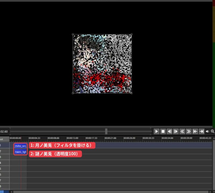This screenshot has height=193, width=215.
Task: Click the timeline horizontal scrollbar track
Action: (111, 192)
